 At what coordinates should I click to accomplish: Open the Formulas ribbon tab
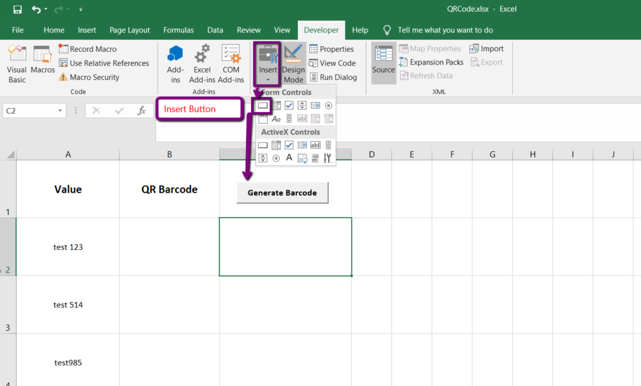click(x=178, y=29)
